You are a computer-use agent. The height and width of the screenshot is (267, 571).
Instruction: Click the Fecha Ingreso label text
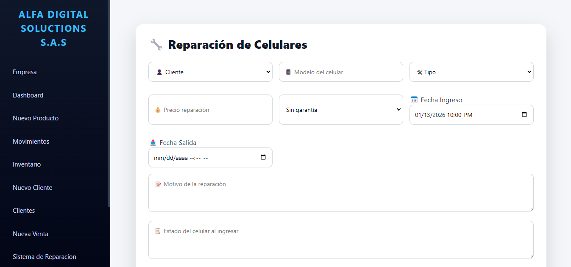click(441, 100)
